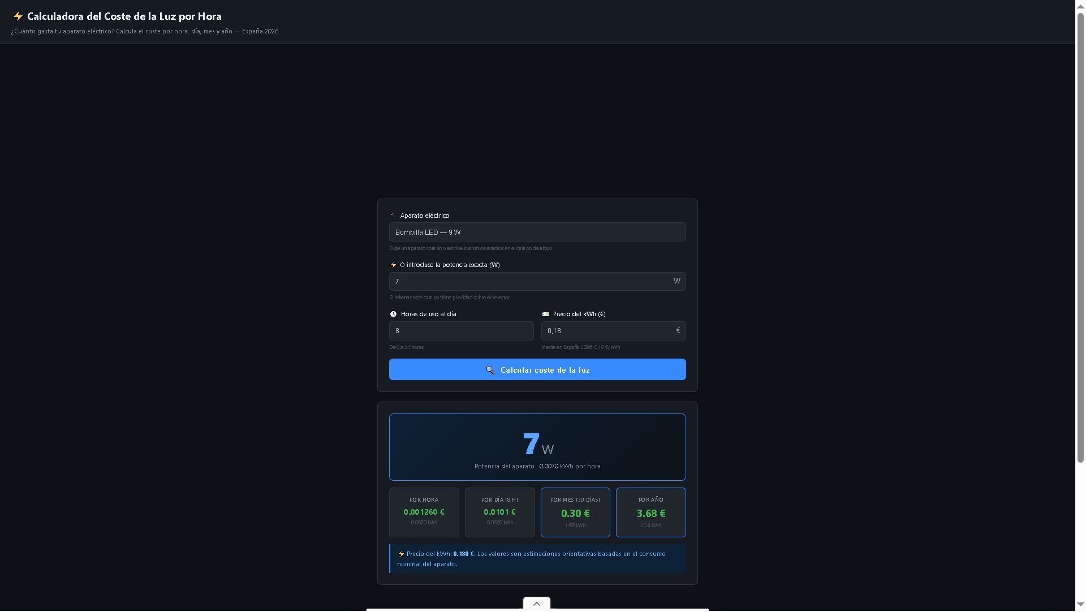Viewport: 1086px width, 612px height.
Task: Select the POR DÍA (8 H) cost card
Action: pos(499,512)
